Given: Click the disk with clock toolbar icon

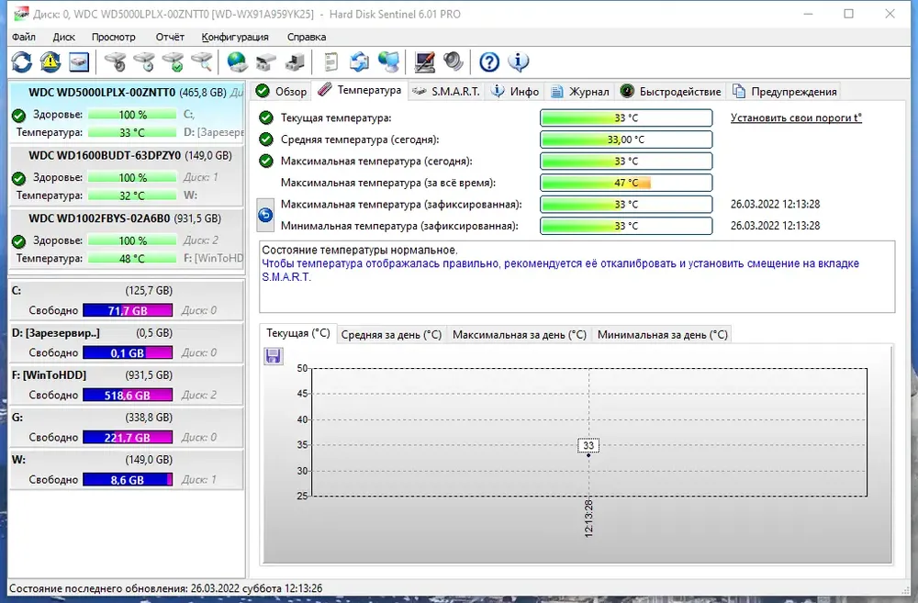Looking at the screenshot, I should click(x=145, y=61).
